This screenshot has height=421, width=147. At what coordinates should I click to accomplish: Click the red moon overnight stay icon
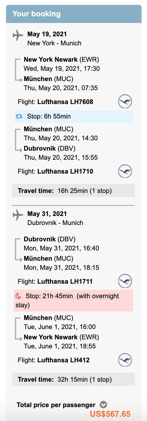(19, 296)
